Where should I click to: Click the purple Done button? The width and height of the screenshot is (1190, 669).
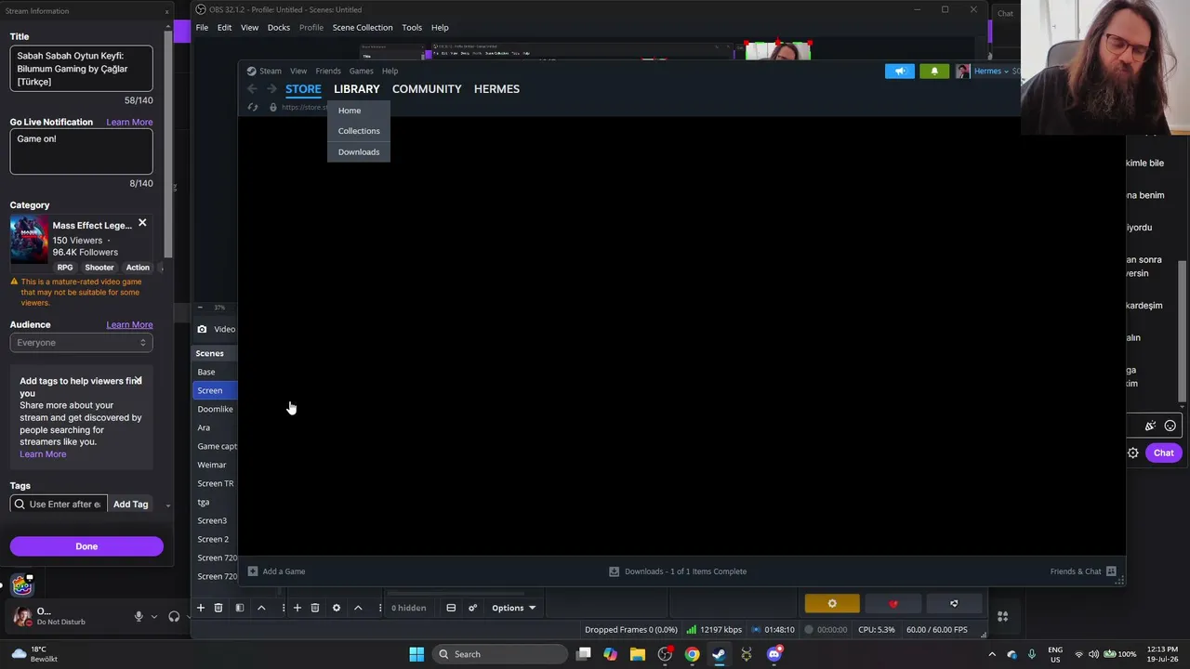[86, 546]
